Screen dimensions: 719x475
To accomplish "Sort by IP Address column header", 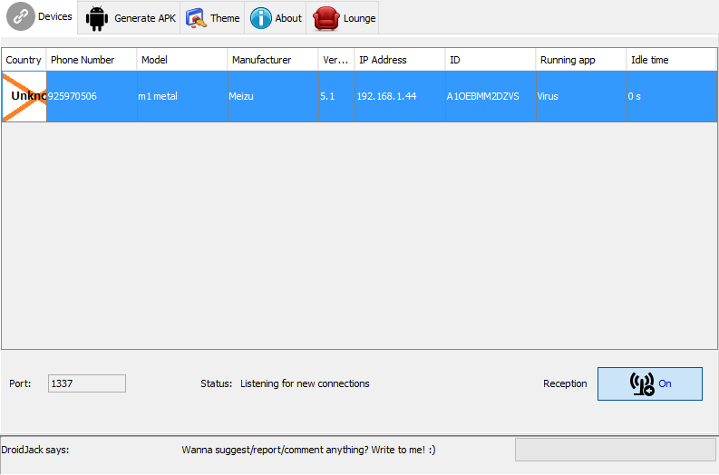I will pyautogui.click(x=400, y=60).
